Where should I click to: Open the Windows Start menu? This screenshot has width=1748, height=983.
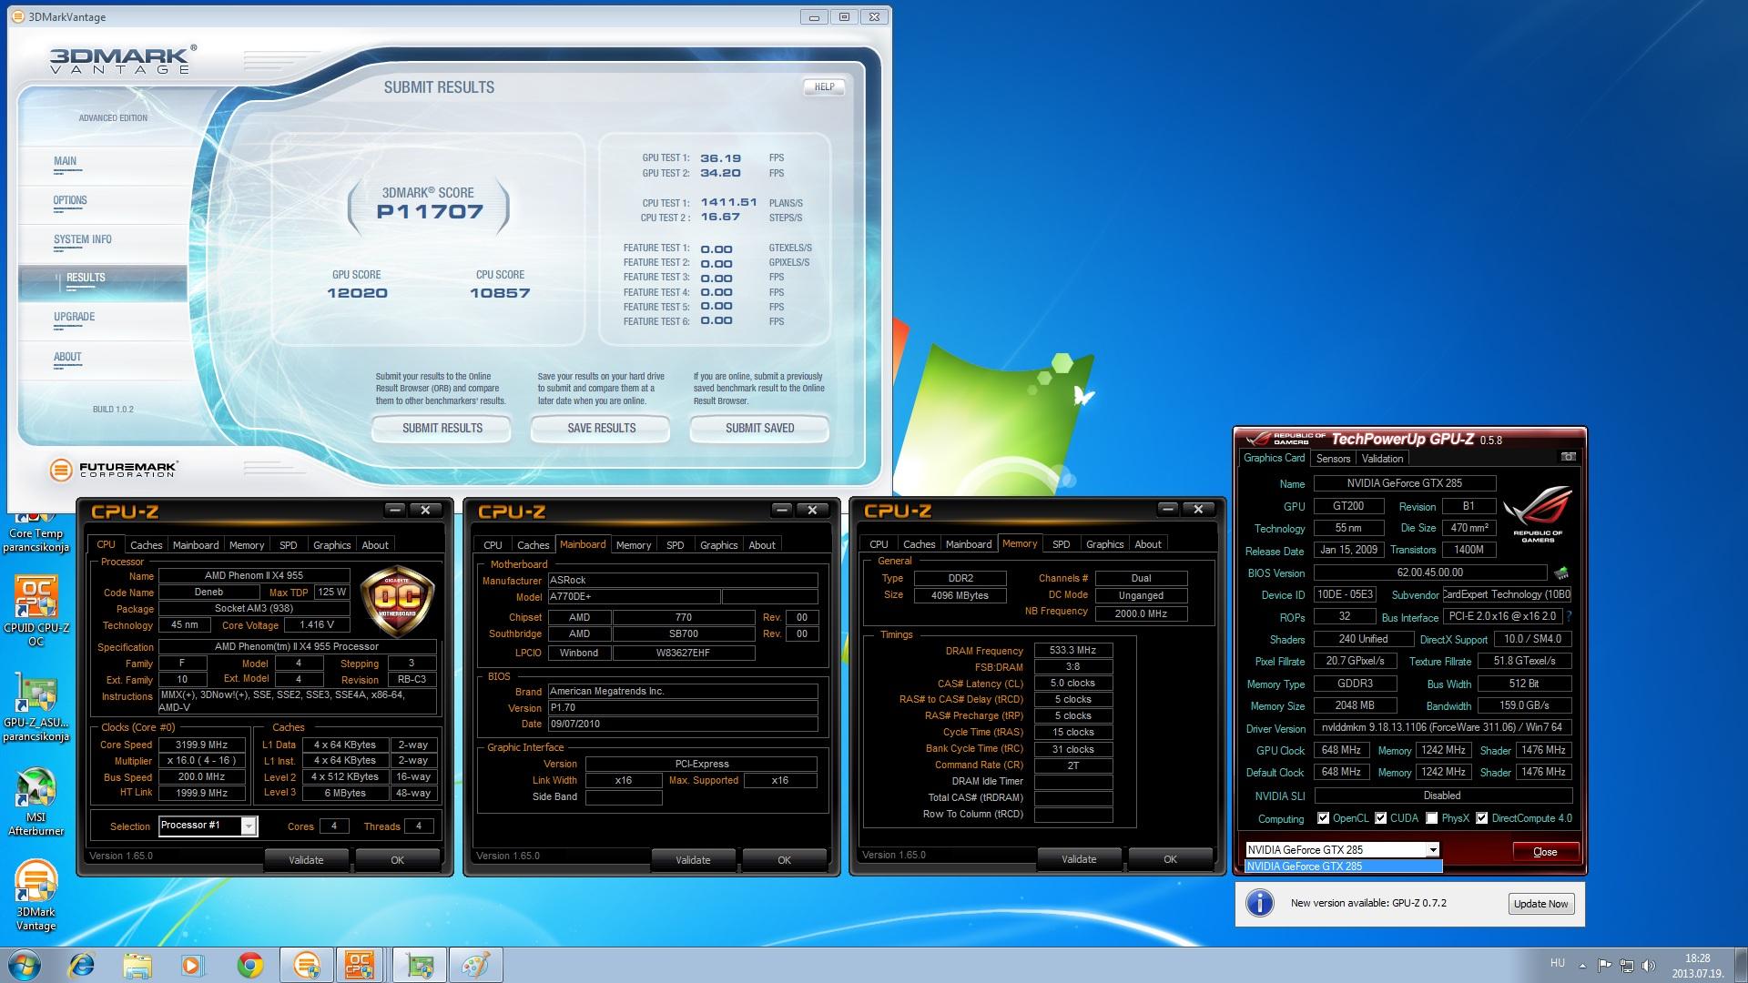(x=25, y=965)
